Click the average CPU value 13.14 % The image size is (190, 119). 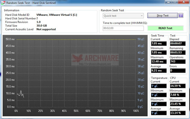(x=178, y=113)
